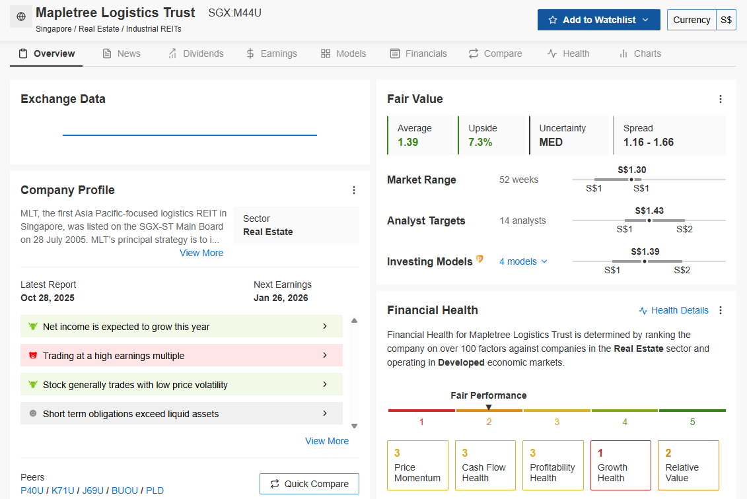Click the grid icon beside Models
747x499 pixels.
[x=326, y=54]
